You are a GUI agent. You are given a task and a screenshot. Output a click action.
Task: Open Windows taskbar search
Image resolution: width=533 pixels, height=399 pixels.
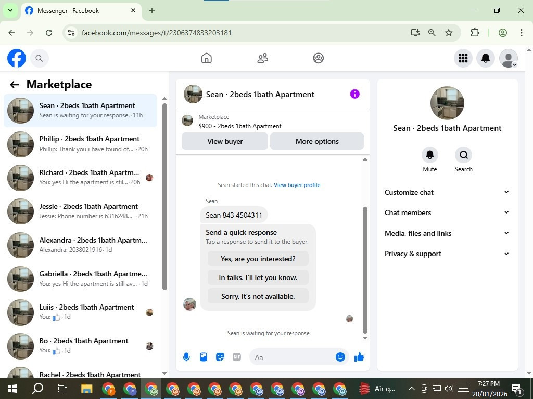[x=37, y=389]
